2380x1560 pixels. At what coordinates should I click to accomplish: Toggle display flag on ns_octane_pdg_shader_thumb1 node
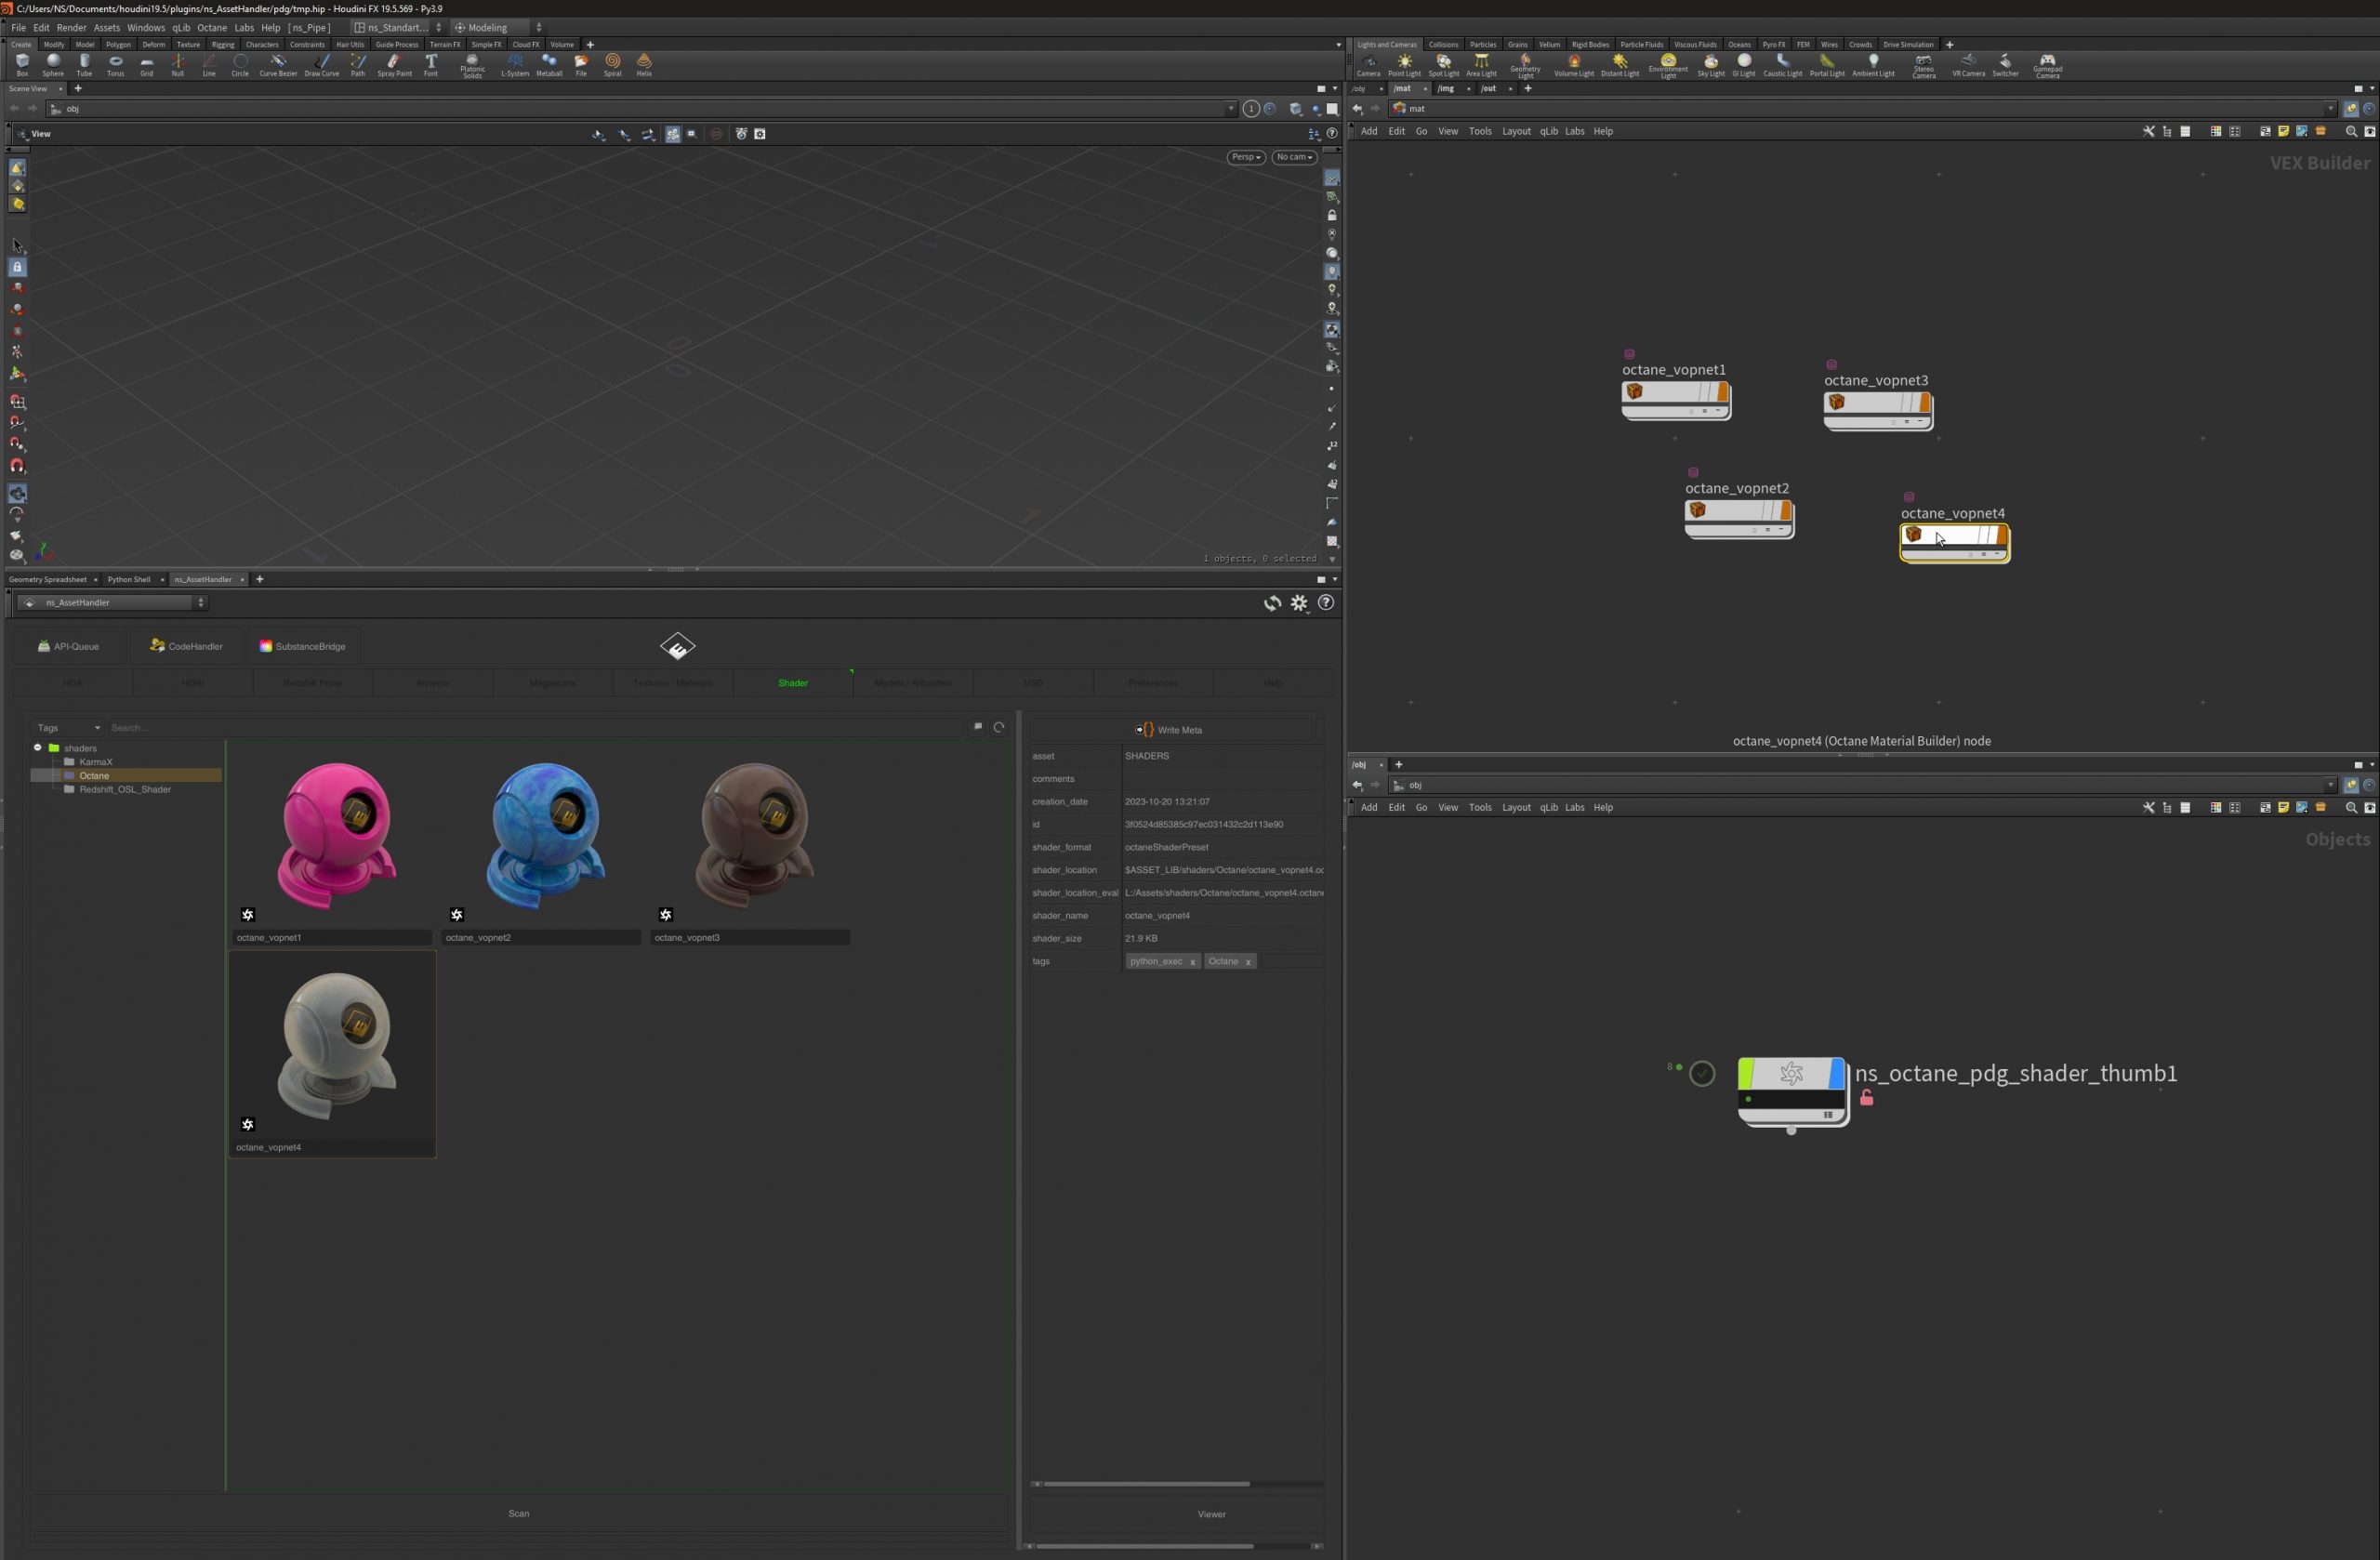point(1836,1074)
